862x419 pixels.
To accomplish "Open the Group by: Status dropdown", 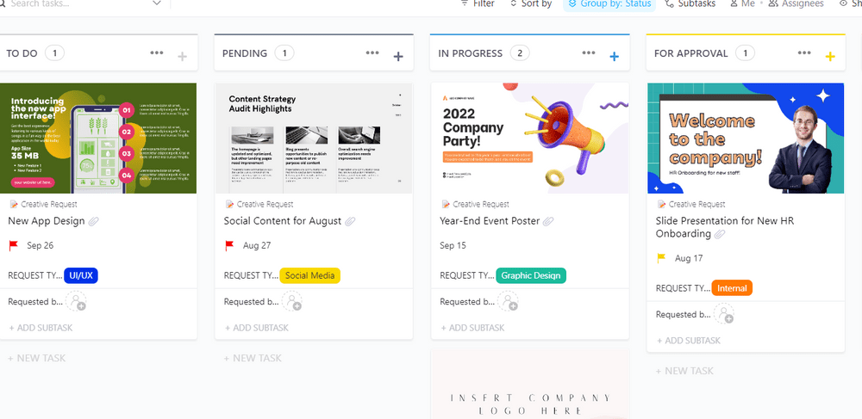I will tap(609, 4).
